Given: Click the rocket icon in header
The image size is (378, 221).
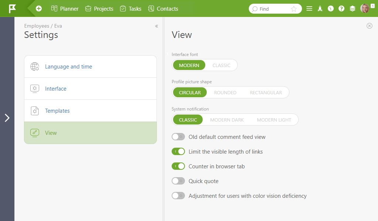Looking at the screenshot, I should click(x=320, y=9).
